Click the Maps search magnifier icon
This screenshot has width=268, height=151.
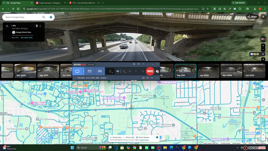[x=44, y=17]
